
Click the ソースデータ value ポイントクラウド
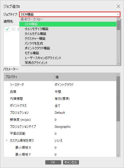tap(64, 85)
